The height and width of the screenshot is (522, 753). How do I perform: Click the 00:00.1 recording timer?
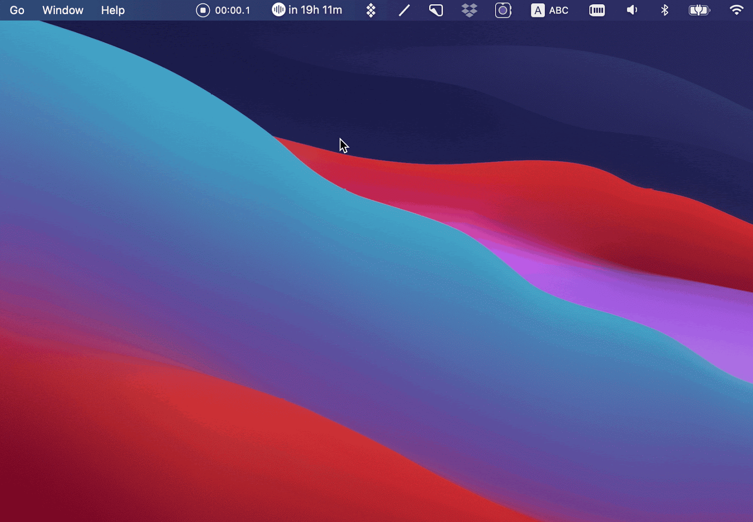[232, 10]
